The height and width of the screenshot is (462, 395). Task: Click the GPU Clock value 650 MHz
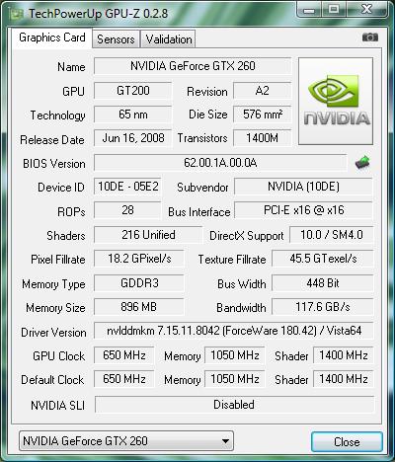pos(124,355)
